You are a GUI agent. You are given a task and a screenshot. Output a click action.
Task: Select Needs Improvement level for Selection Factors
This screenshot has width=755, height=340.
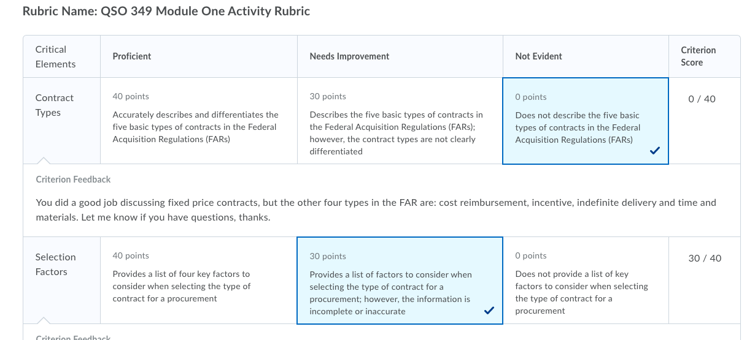click(x=400, y=281)
